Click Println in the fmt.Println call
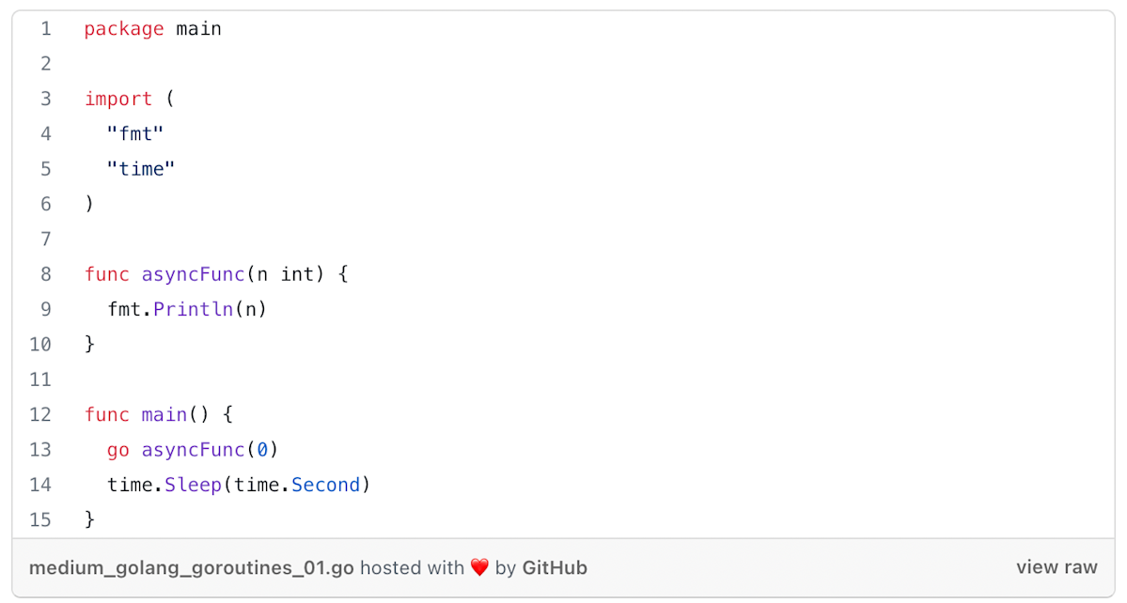This screenshot has height=603, width=1127. (x=193, y=309)
